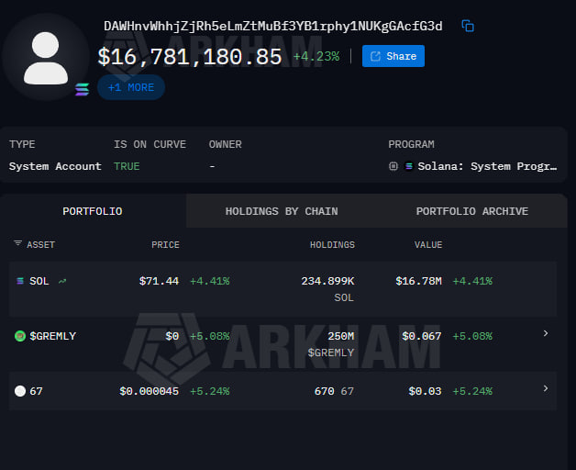Click the TRUE on-curve value
This screenshot has width=576, height=470.
127,166
